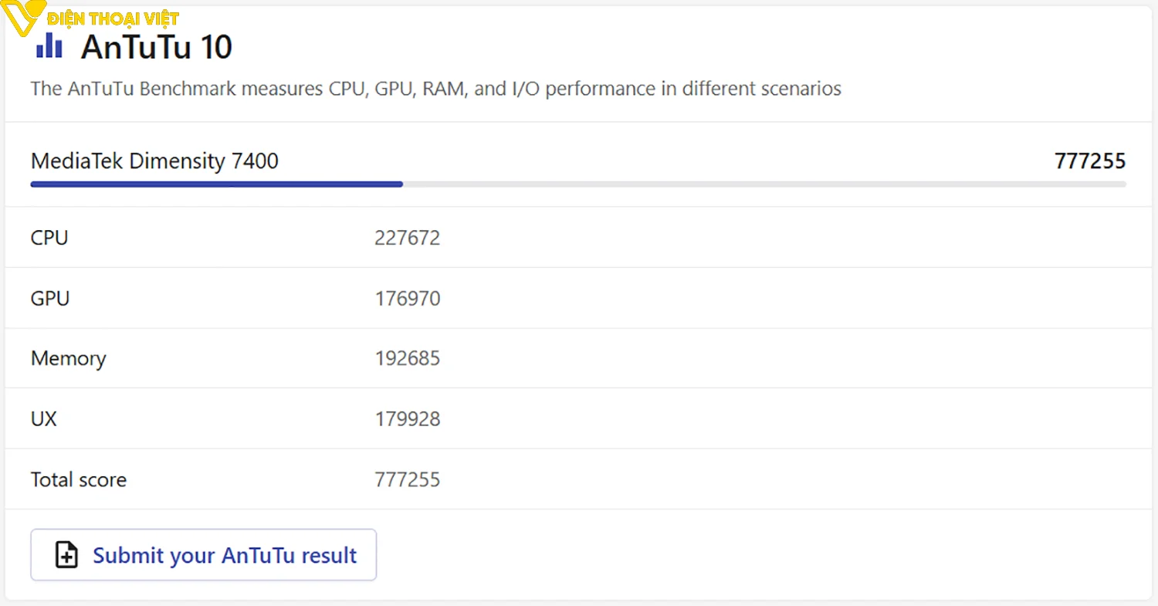
Task: Click the AnTuTu bar chart icon
Action: 49,46
